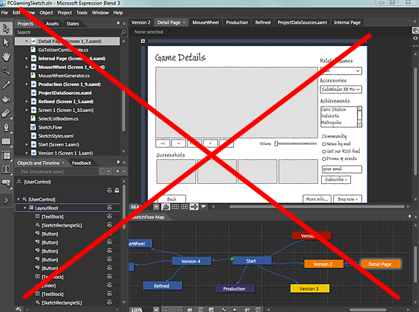Image resolution: width=419 pixels, height=312 pixels.
Task: Switch to the Feedback tab
Action: pos(81,163)
